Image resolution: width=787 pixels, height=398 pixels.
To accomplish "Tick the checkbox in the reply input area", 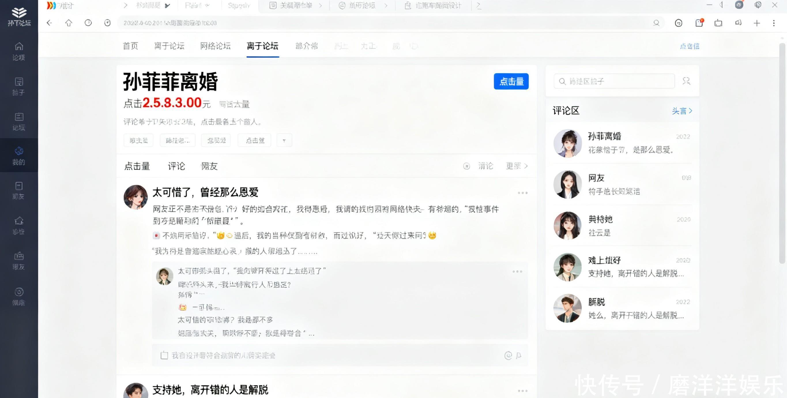I will pyautogui.click(x=164, y=355).
